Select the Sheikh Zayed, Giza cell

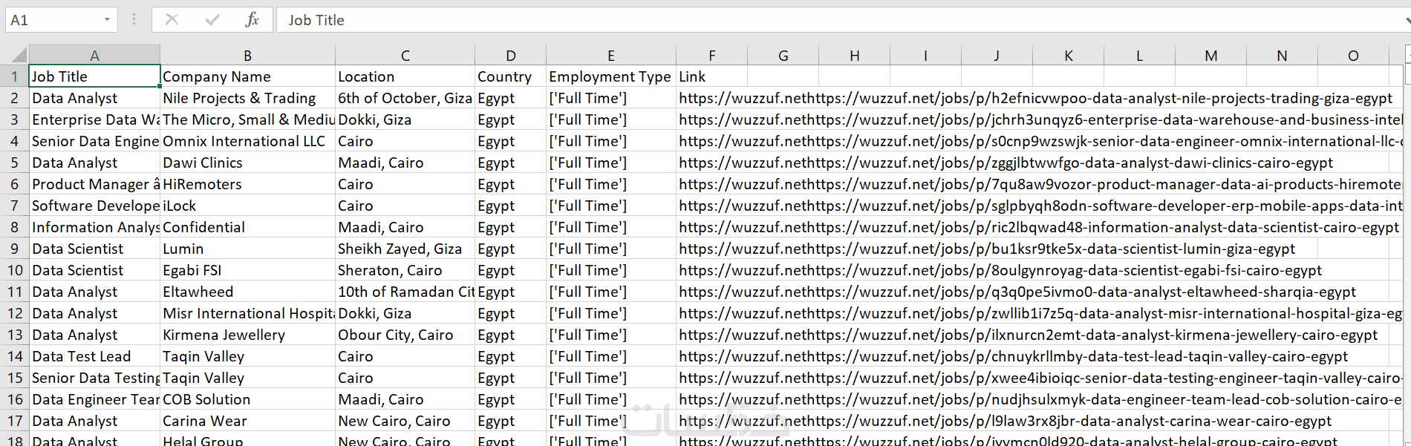tap(405, 249)
